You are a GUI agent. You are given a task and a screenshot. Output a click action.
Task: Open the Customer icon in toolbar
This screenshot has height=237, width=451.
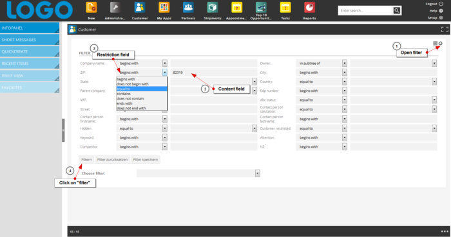pos(140,8)
